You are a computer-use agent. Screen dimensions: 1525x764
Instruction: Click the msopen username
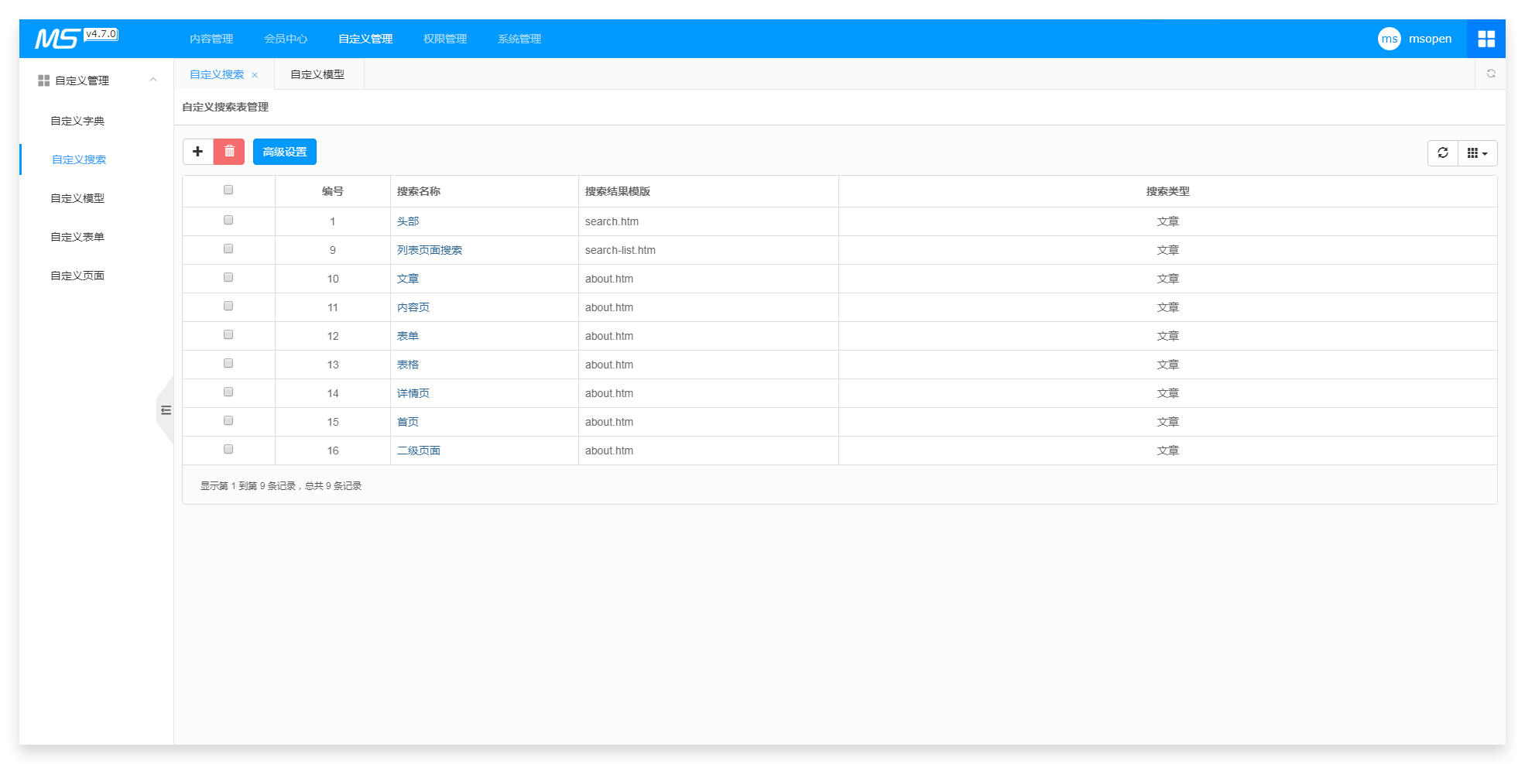click(1430, 39)
